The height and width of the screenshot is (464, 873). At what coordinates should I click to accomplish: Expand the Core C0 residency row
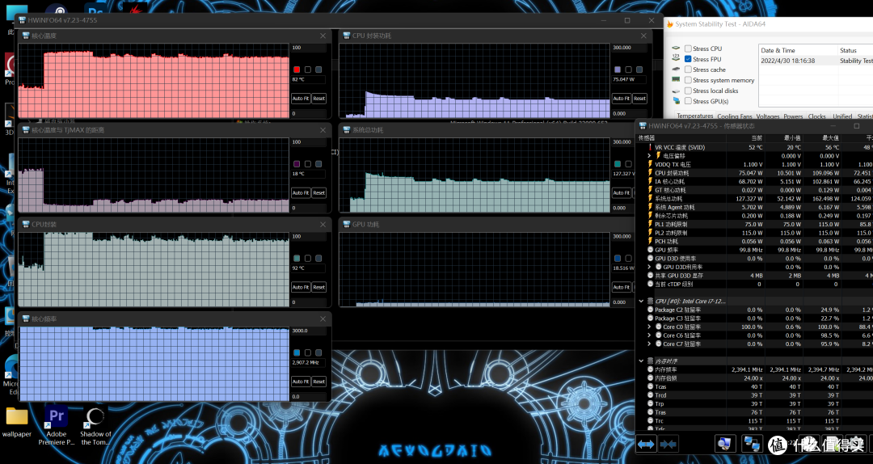pos(649,327)
